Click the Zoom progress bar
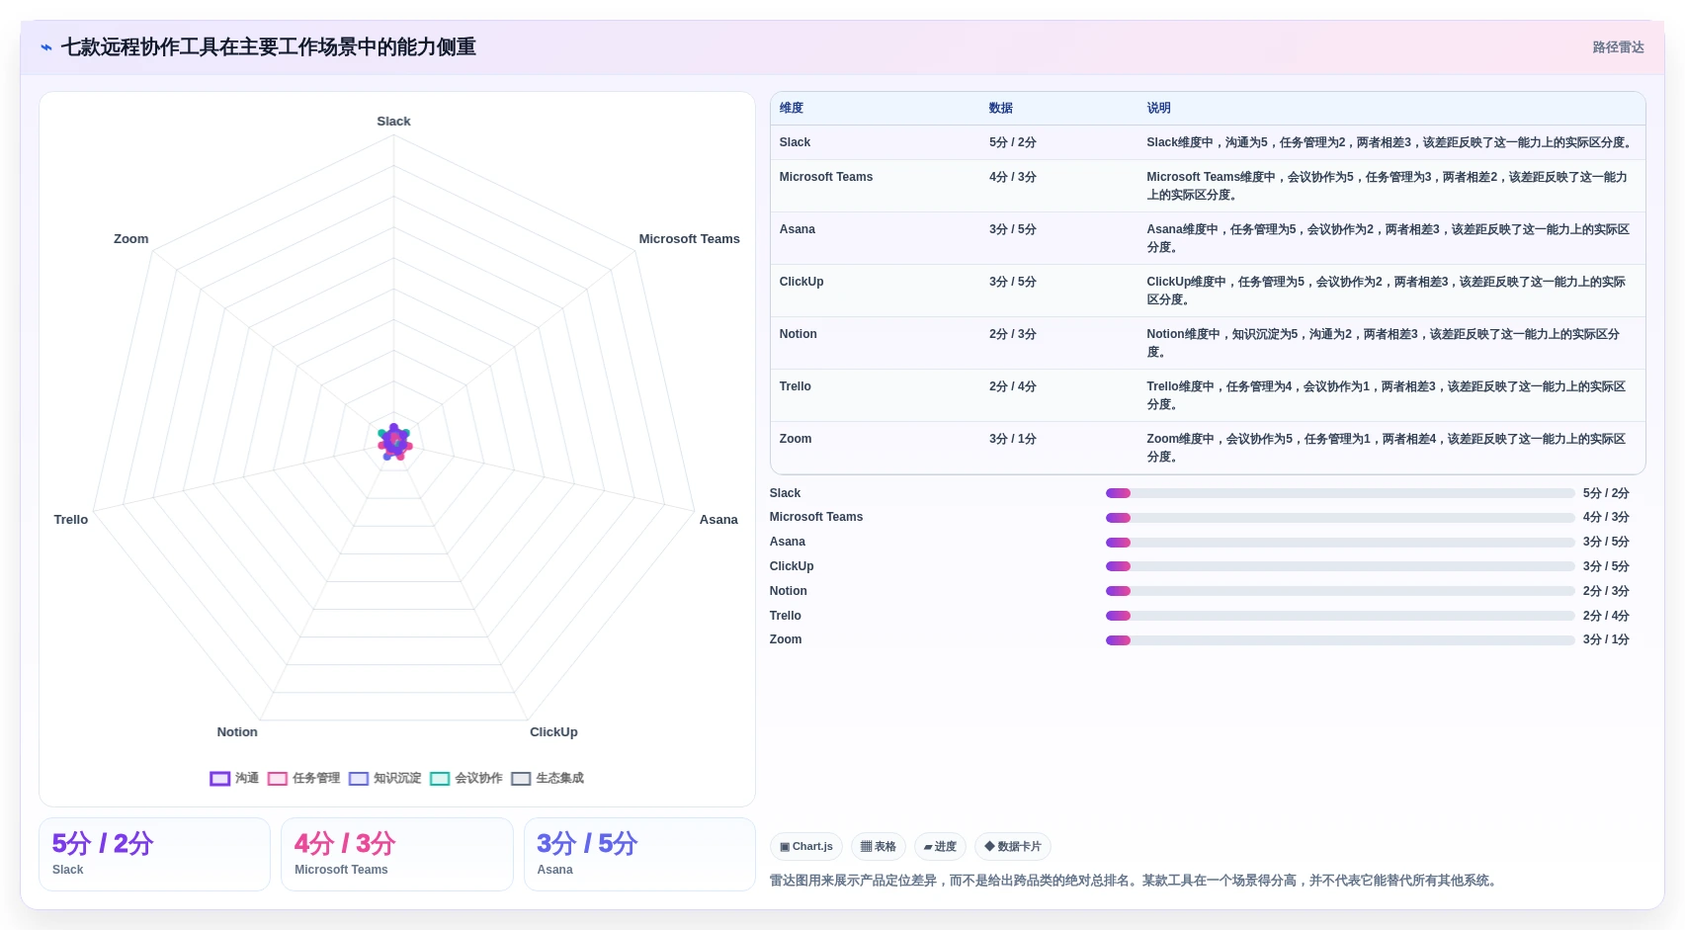Viewport: 1685px width, 930px height. click(x=1340, y=640)
